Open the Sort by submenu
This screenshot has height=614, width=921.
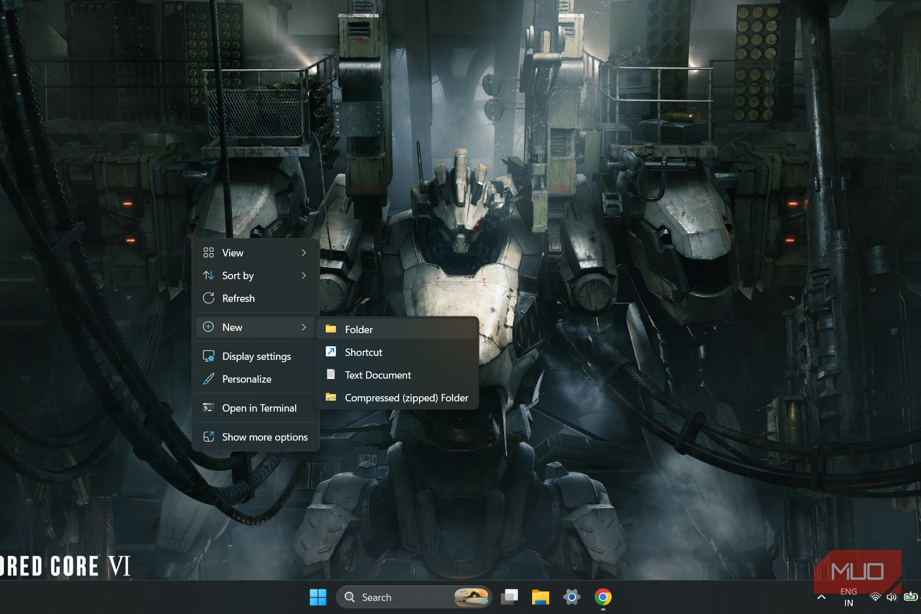(256, 276)
